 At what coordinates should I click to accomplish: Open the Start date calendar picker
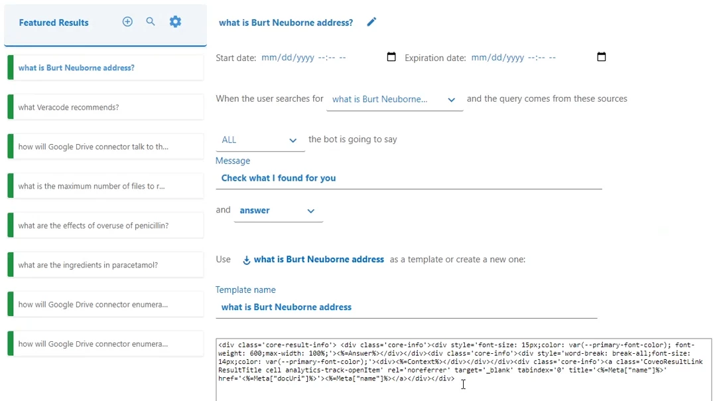[x=391, y=57]
